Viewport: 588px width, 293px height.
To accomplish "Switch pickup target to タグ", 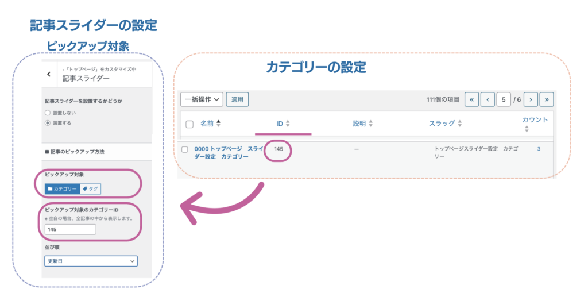I will click(x=90, y=189).
